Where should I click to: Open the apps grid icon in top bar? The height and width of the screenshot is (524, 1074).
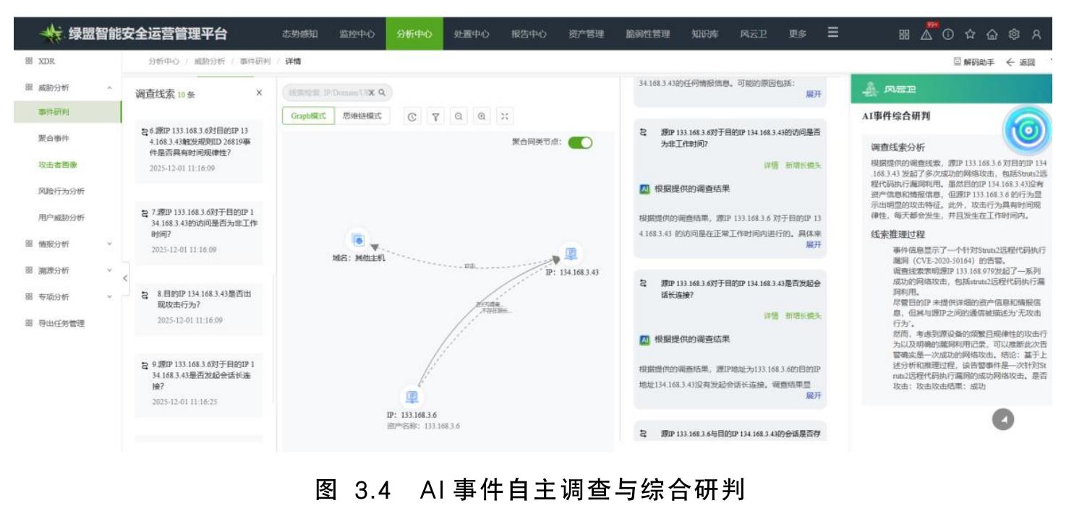click(904, 34)
